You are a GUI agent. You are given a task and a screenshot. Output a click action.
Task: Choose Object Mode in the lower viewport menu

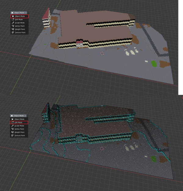coord(19,119)
